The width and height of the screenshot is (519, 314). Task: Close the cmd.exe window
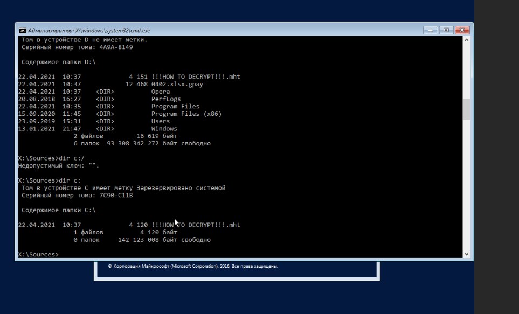pos(462,30)
